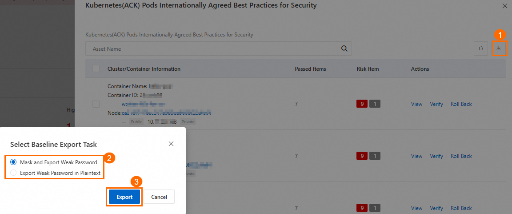This screenshot has height=214, width=512.
Task: Click the download export icon
Action: pyautogui.click(x=499, y=48)
